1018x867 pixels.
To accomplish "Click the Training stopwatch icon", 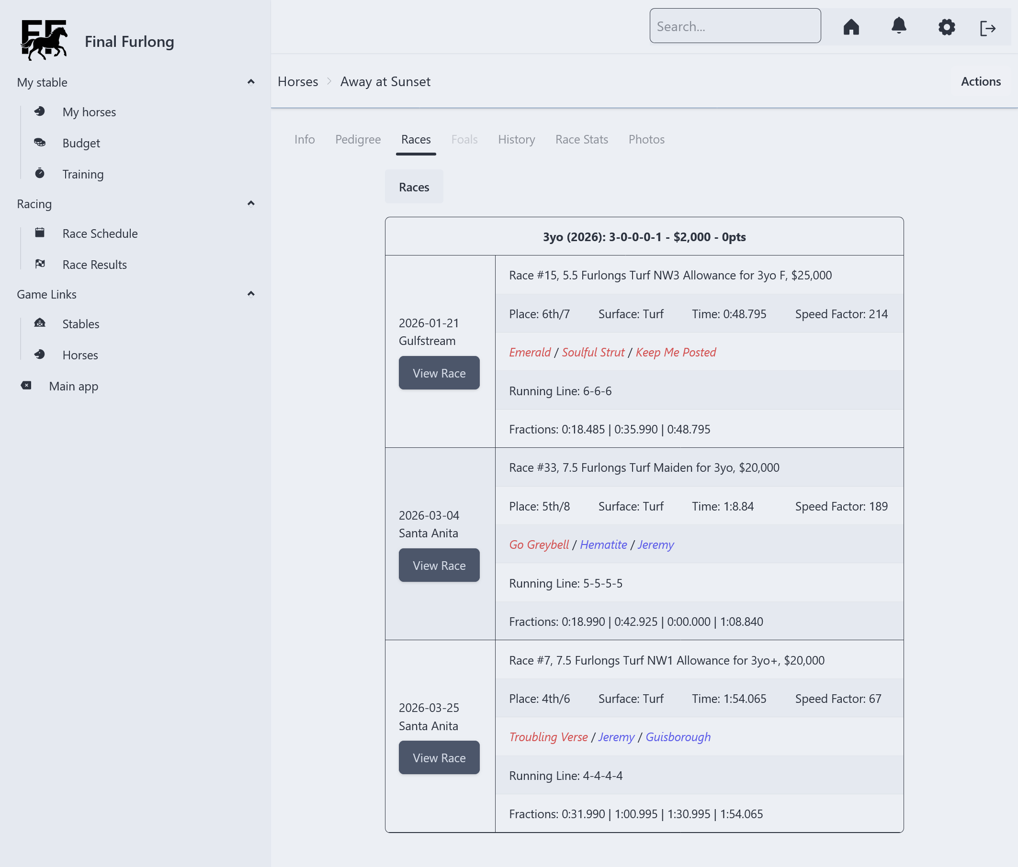I will click(40, 174).
